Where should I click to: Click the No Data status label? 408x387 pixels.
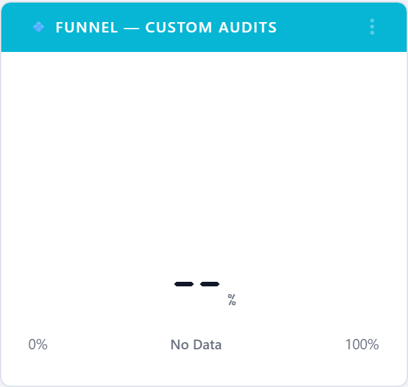pyautogui.click(x=196, y=345)
